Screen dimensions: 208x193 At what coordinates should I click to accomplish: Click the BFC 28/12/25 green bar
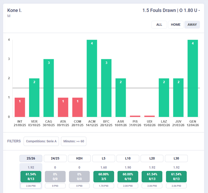(106, 88)
